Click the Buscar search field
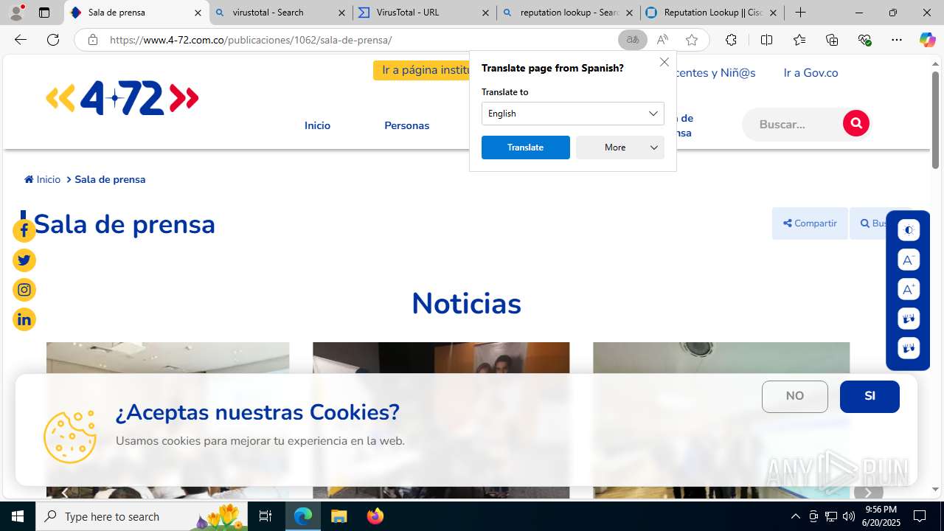944x531 pixels. [x=793, y=124]
